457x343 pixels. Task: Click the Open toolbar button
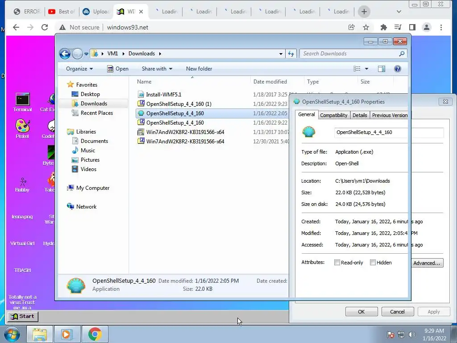click(118, 69)
